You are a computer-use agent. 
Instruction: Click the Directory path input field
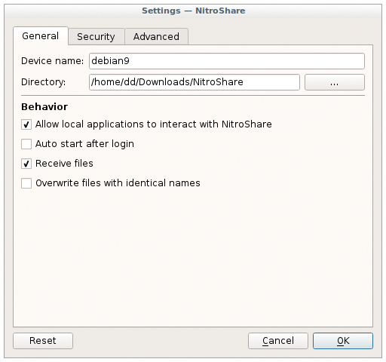195,82
